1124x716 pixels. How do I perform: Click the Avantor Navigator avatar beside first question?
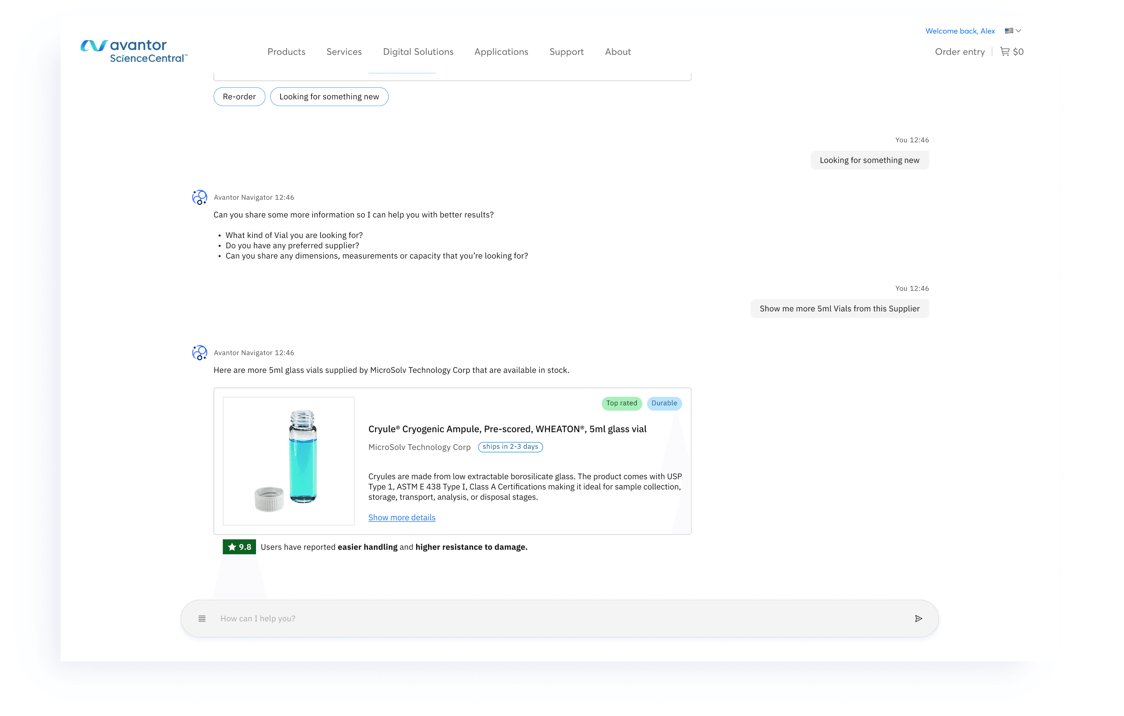pos(200,197)
